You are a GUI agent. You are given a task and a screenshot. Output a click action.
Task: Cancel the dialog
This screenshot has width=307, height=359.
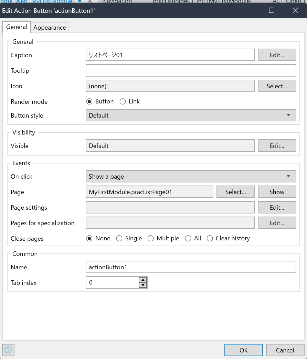coord(285,350)
